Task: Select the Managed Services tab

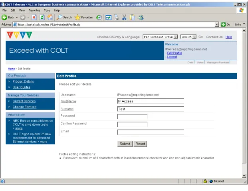Action: coord(218,63)
